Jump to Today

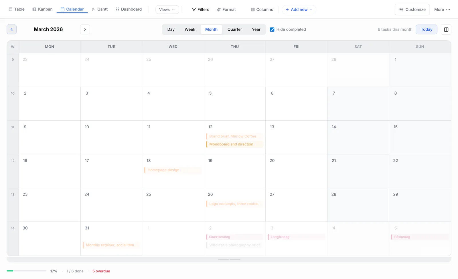coord(427,29)
